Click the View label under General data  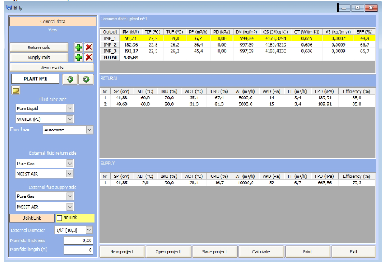[x=52, y=30]
